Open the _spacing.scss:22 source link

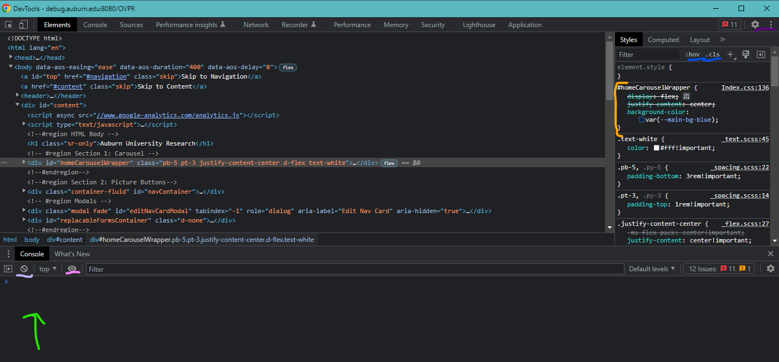tap(740, 167)
